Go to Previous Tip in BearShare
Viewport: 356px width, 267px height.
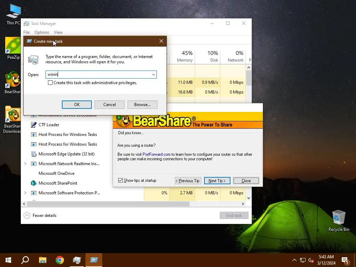click(x=188, y=180)
